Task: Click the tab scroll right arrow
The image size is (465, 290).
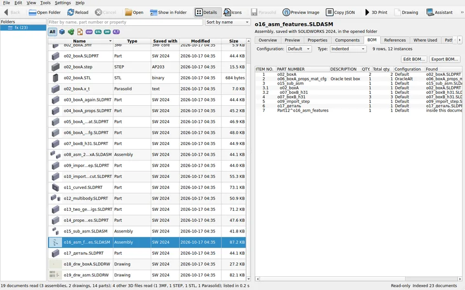Action: point(460,40)
